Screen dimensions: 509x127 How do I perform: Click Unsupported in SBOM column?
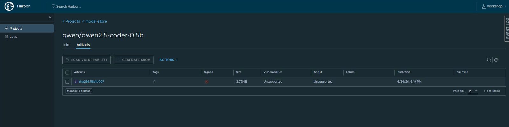[323, 82]
